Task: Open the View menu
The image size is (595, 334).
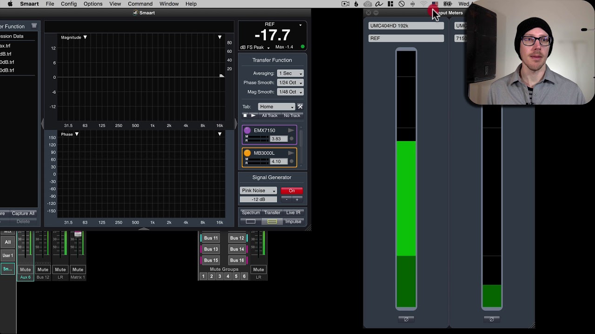Action: (115, 4)
